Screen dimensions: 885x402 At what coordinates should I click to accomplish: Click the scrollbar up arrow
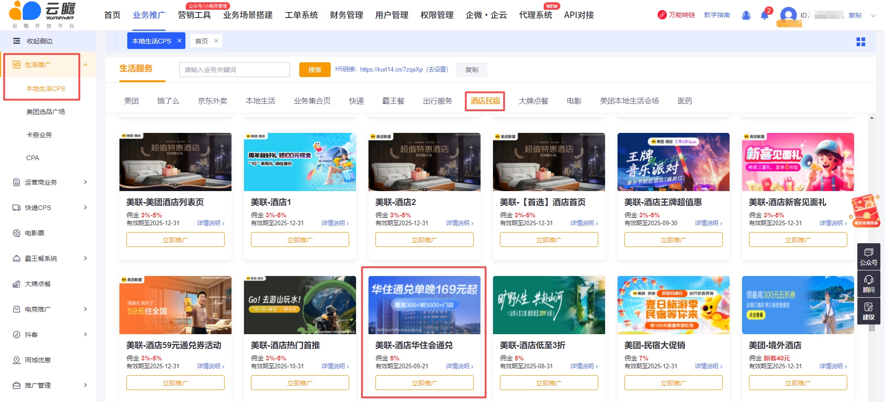872,118
